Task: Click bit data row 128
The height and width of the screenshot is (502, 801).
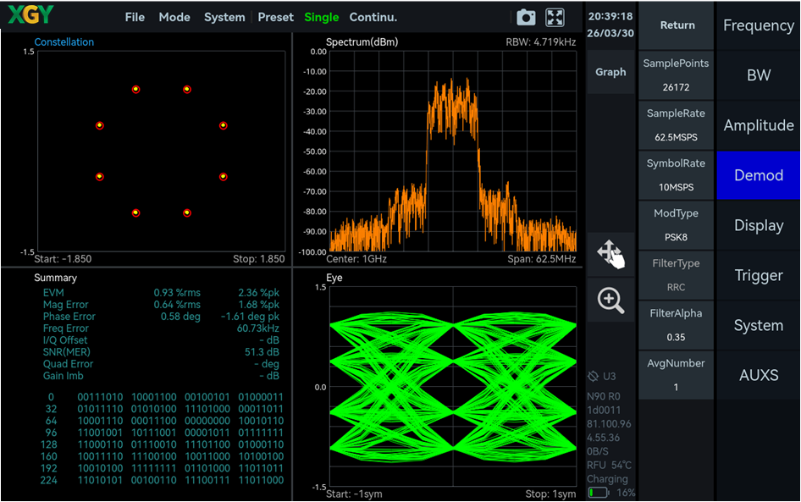Action: (163, 444)
